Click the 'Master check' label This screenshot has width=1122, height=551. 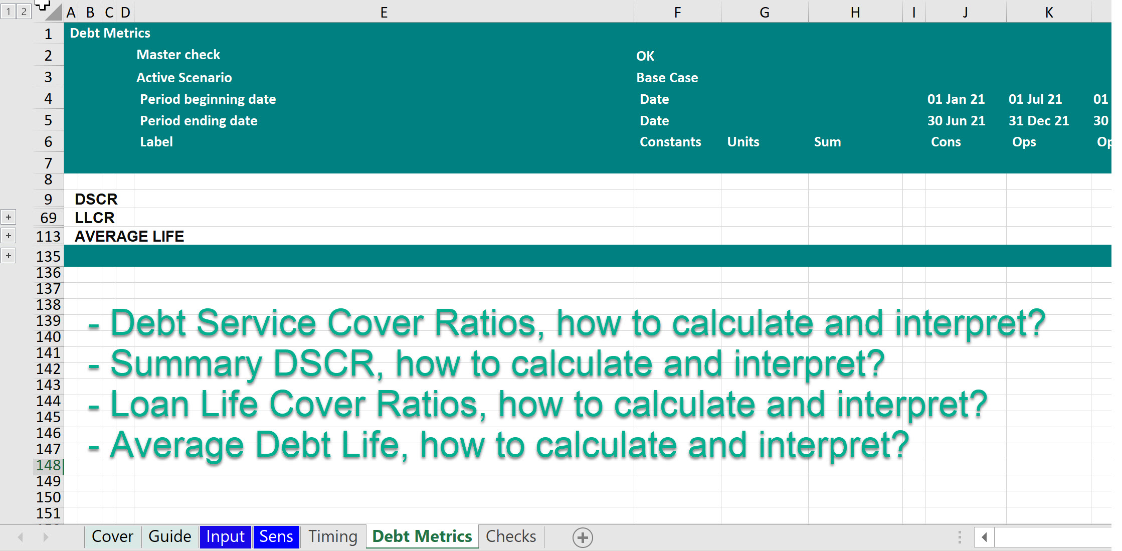point(178,55)
